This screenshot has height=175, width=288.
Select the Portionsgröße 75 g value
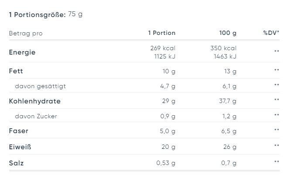[x=75, y=14]
